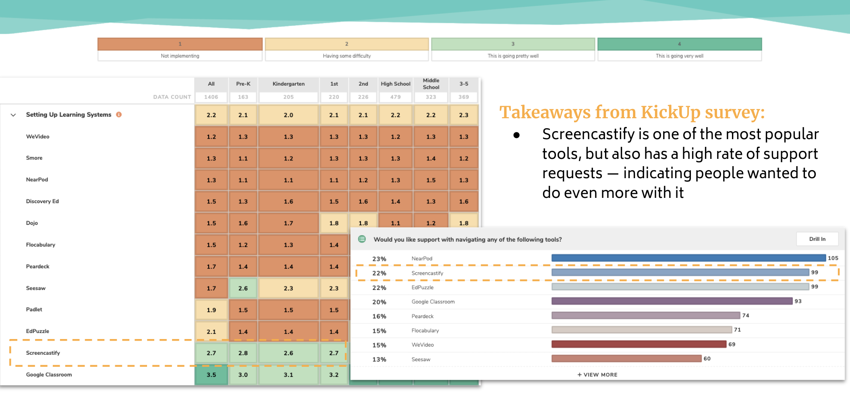850x407 pixels.
Task: Click the Middle School column header
Action: tap(431, 84)
